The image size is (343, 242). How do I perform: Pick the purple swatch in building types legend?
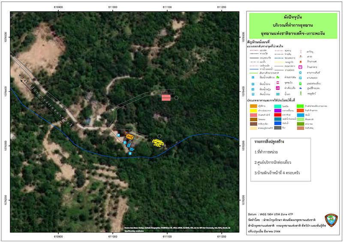[x=278, y=111]
